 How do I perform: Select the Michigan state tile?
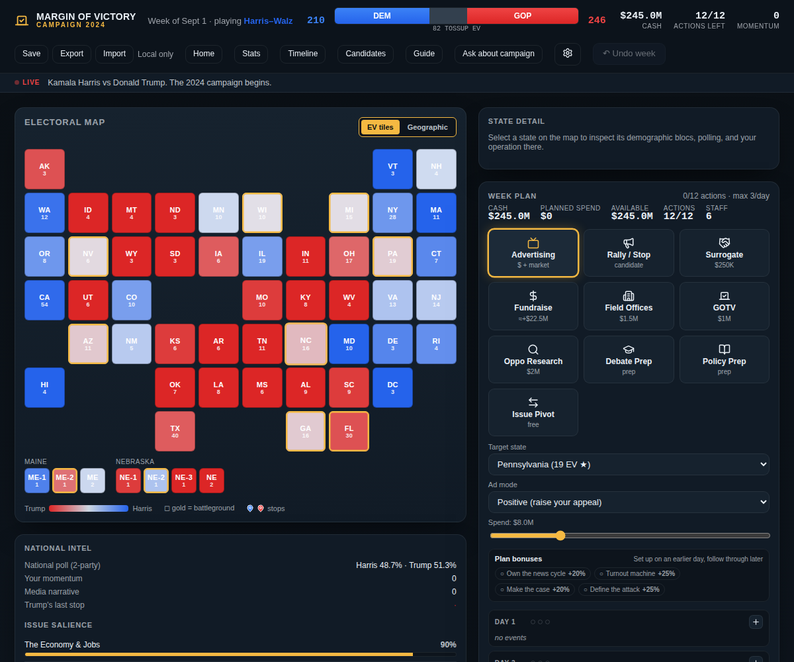point(349,213)
